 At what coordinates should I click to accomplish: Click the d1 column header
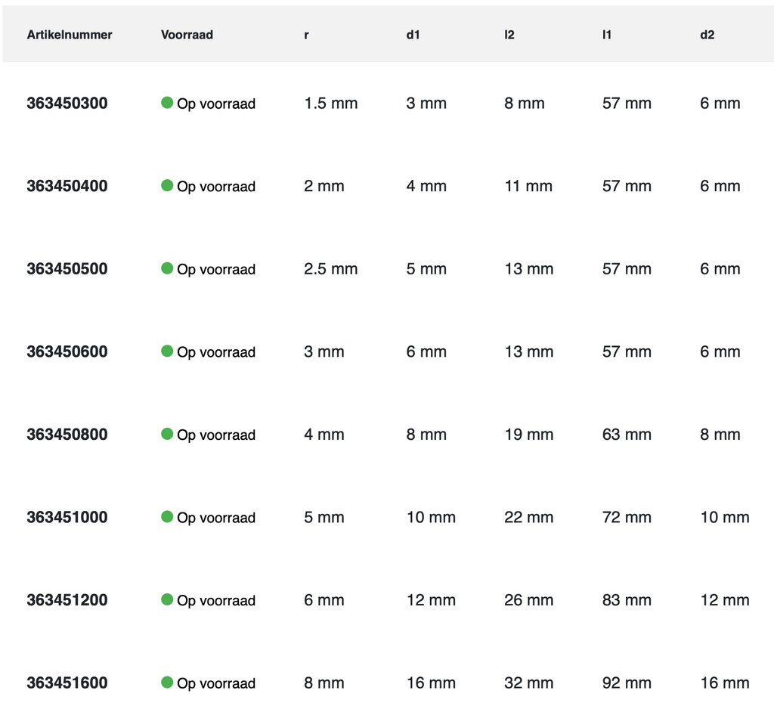click(x=413, y=35)
